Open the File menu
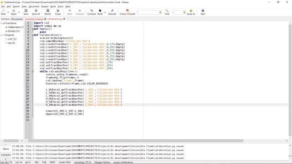292x164 pixels. click(x=3, y=6)
